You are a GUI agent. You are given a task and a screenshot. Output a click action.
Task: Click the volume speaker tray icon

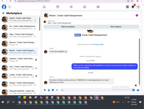point(128,102)
